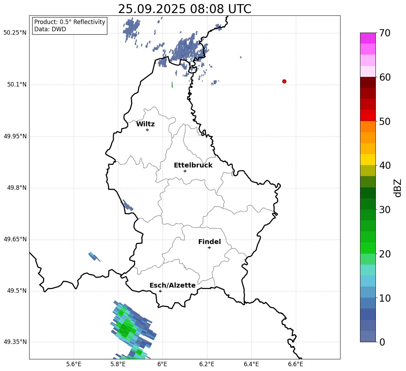Pick the magenta top colorbar segment
This screenshot has width=406, height=371.
(x=368, y=38)
